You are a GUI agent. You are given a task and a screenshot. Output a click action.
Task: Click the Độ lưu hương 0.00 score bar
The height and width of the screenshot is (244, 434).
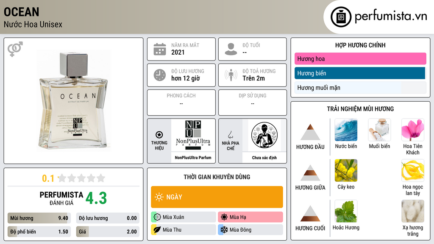tap(108, 218)
